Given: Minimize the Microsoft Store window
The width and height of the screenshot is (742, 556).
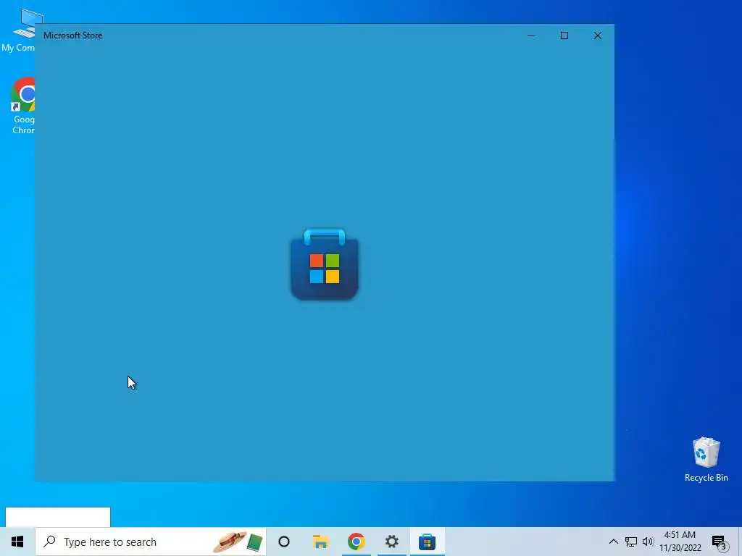Looking at the screenshot, I should click(x=531, y=35).
